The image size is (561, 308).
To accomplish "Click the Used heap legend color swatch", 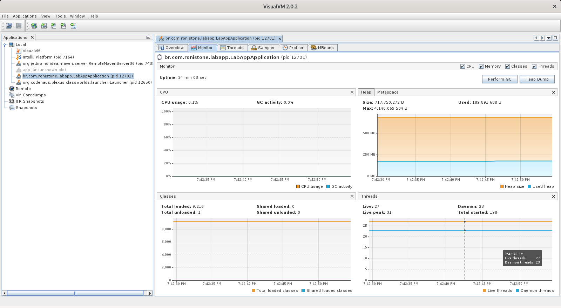I will (x=529, y=186).
